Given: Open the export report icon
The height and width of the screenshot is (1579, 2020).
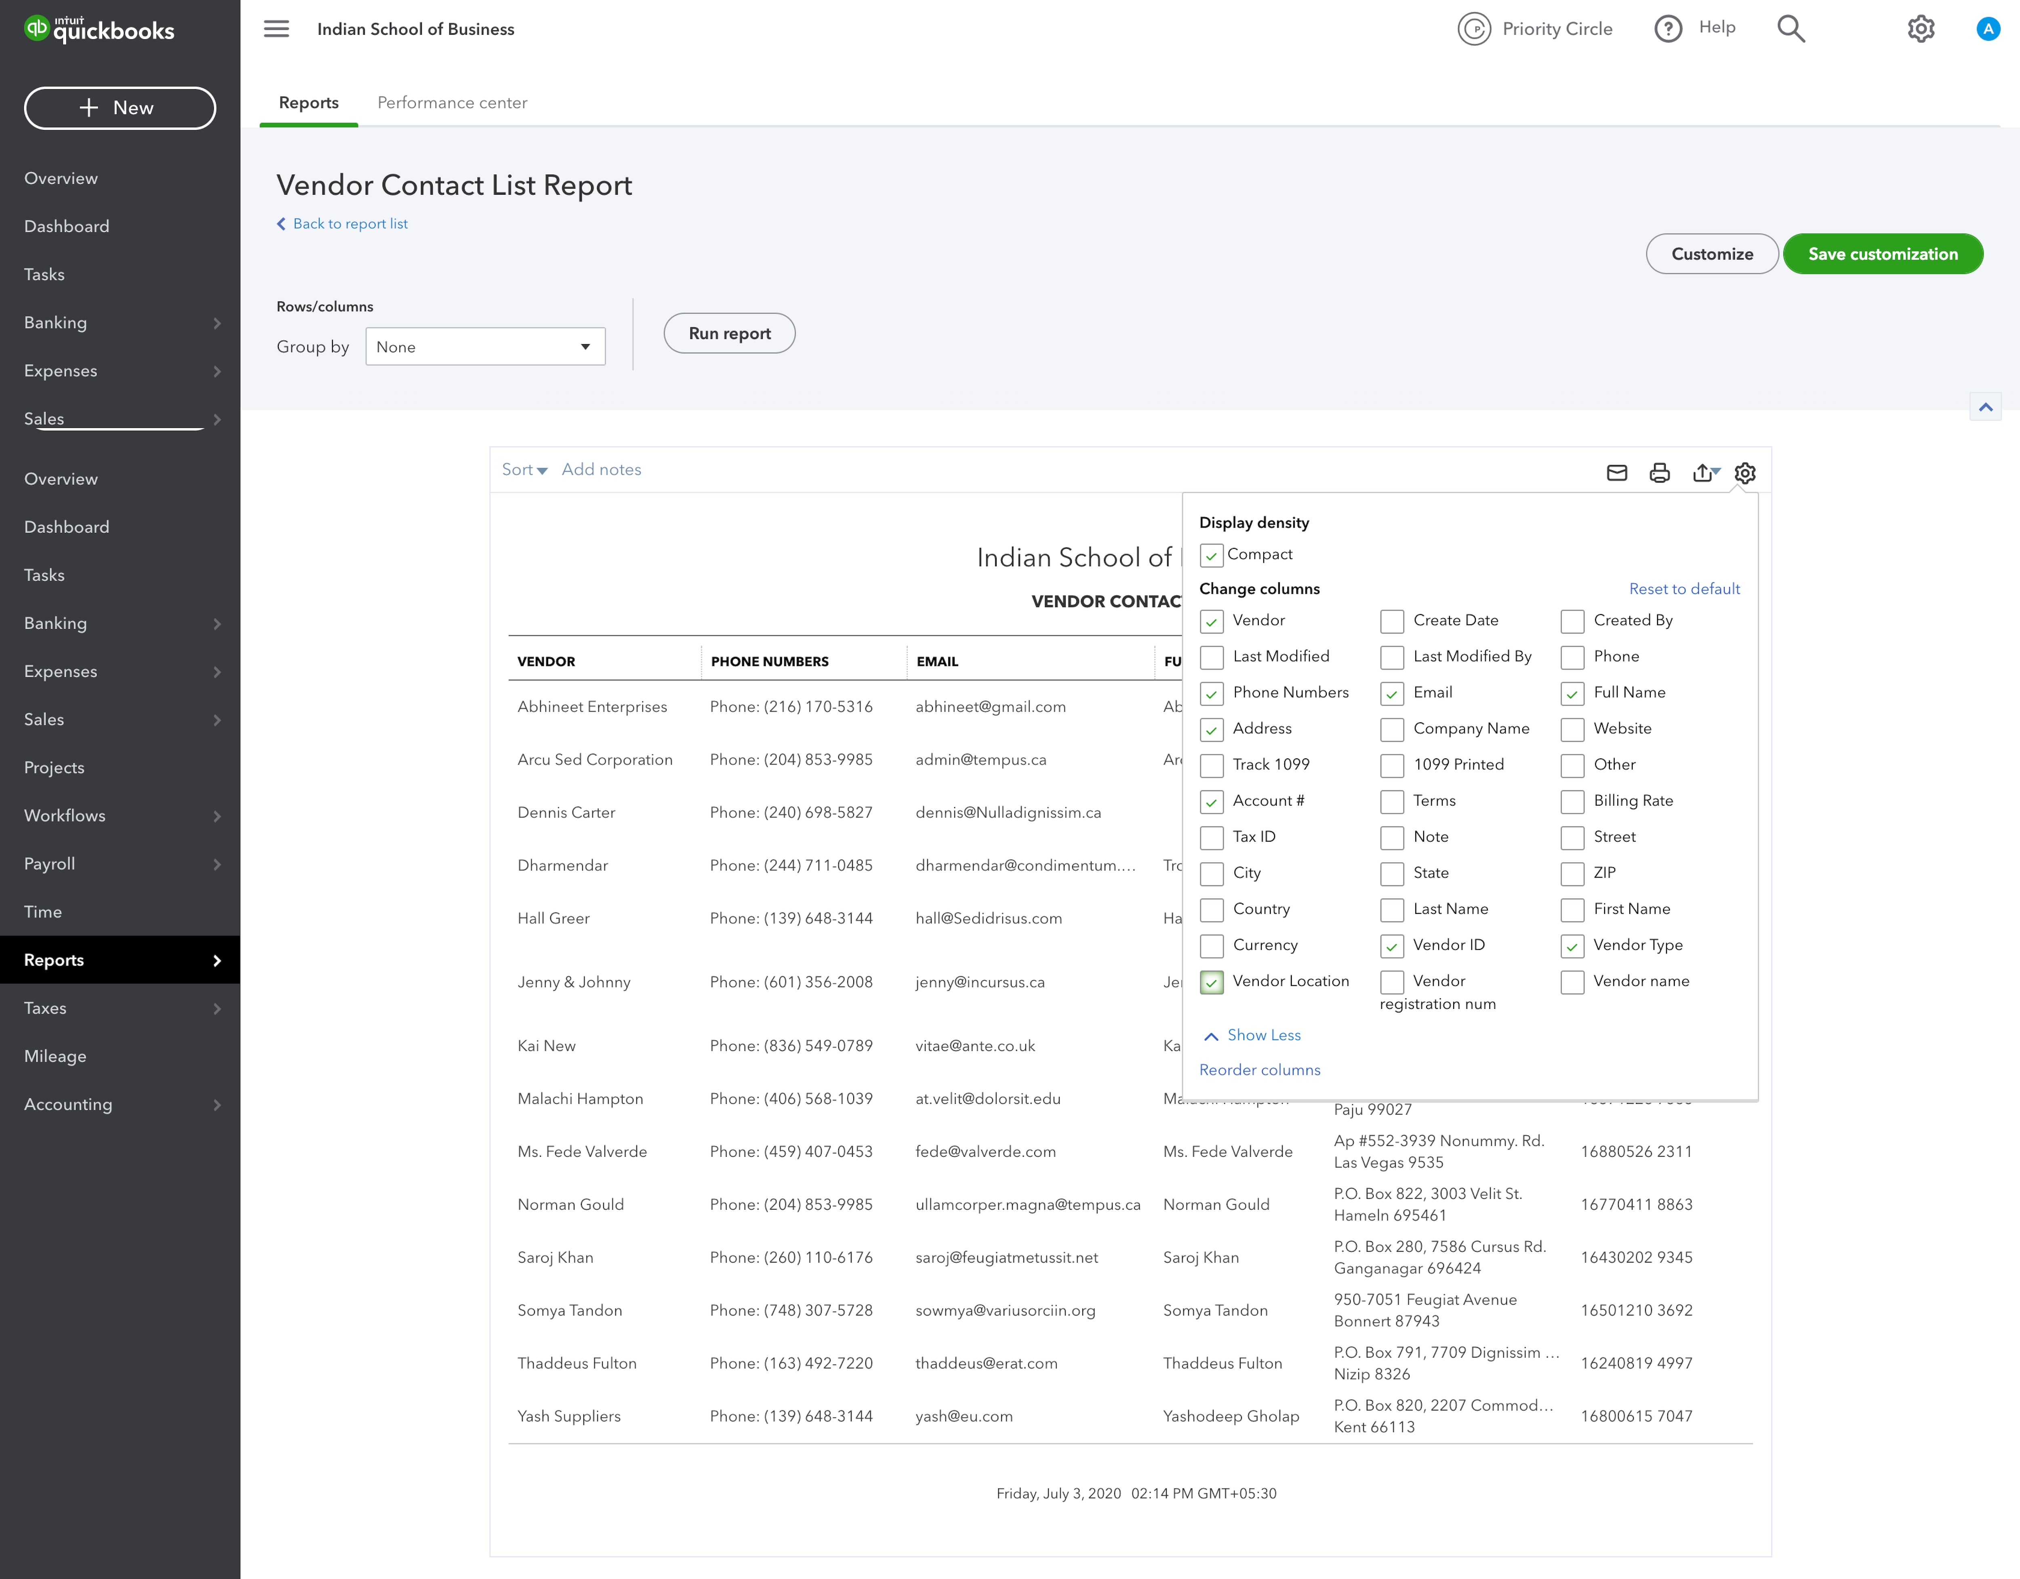Looking at the screenshot, I should click(1706, 473).
